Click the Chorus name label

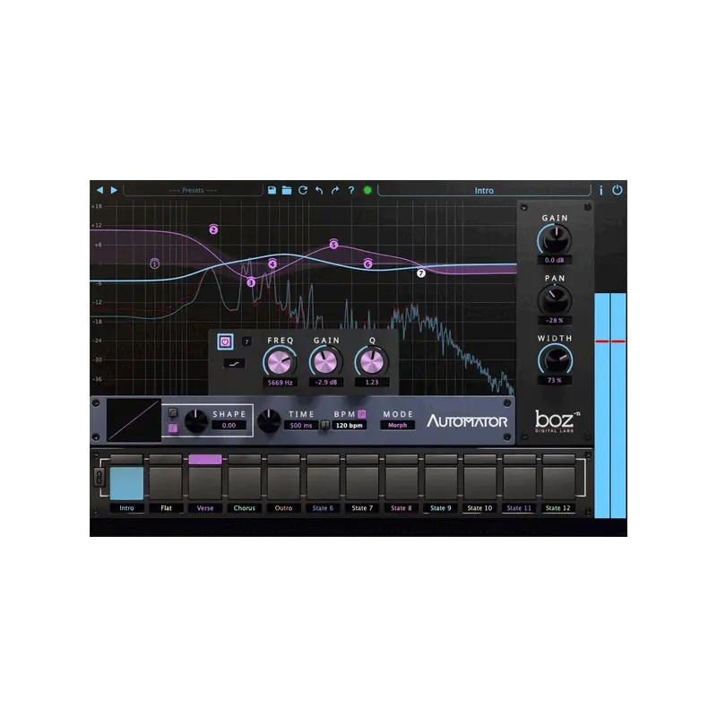point(244,508)
